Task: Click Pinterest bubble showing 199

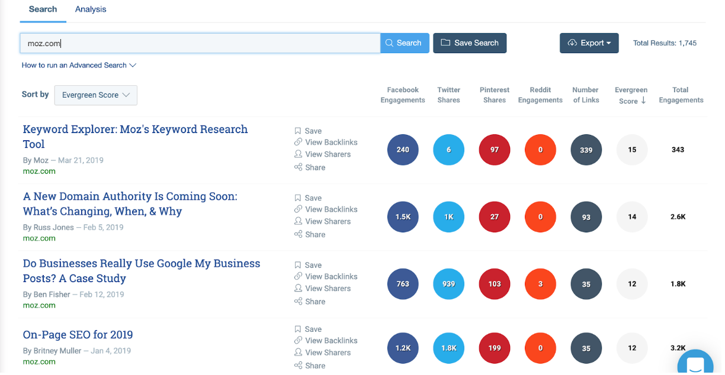Action: tap(495, 348)
